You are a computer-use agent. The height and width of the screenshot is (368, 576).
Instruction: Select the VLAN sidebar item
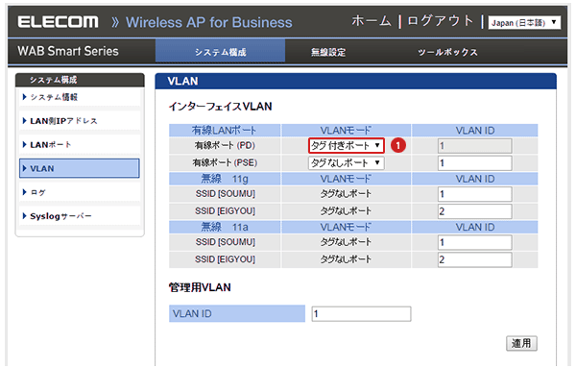point(80,168)
